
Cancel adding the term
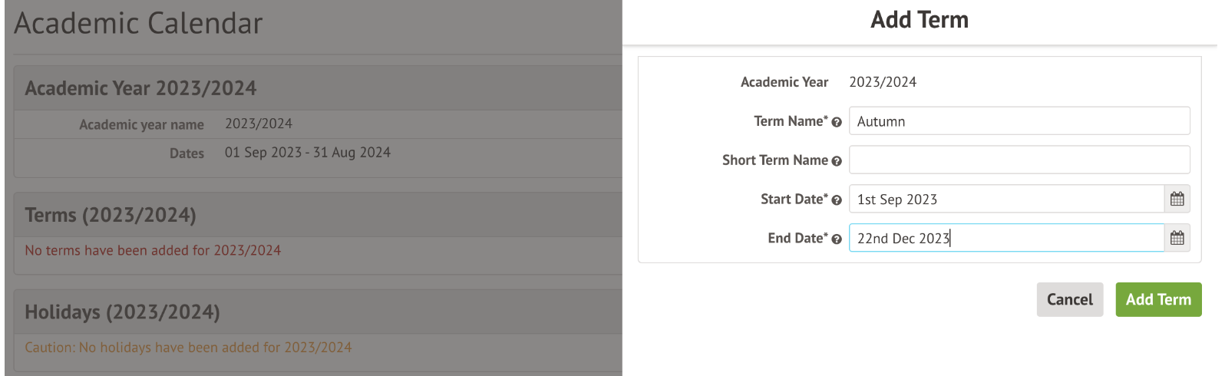(x=1069, y=299)
